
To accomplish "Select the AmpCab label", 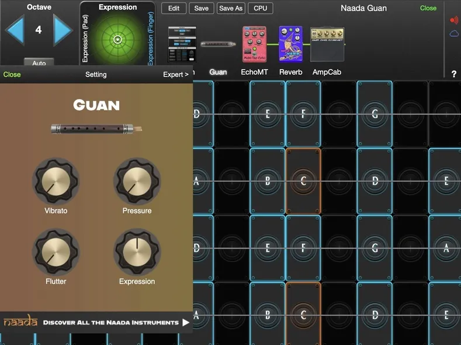I will (x=327, y=72).
